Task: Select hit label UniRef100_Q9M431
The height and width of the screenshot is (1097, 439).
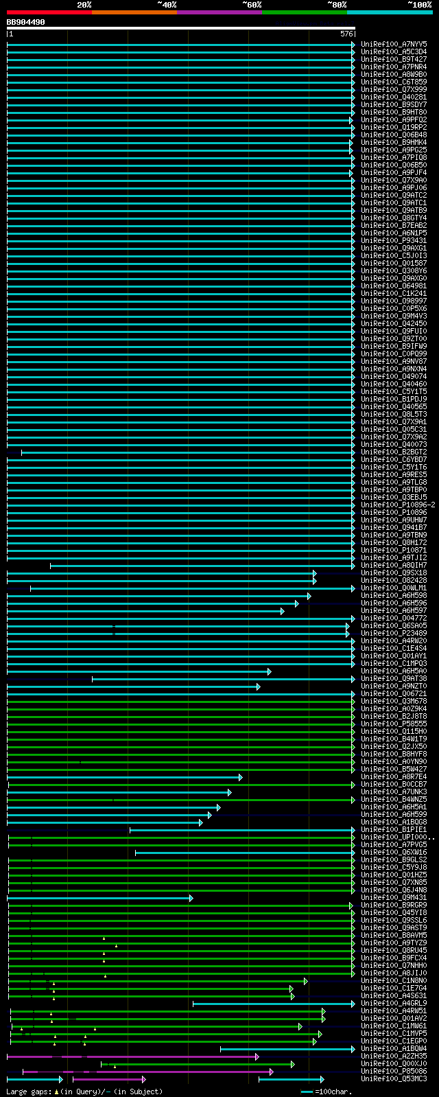Action: point(394,897)
